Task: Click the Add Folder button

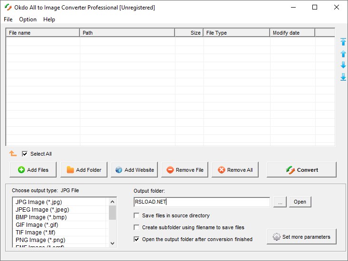Action: point(84,170)
